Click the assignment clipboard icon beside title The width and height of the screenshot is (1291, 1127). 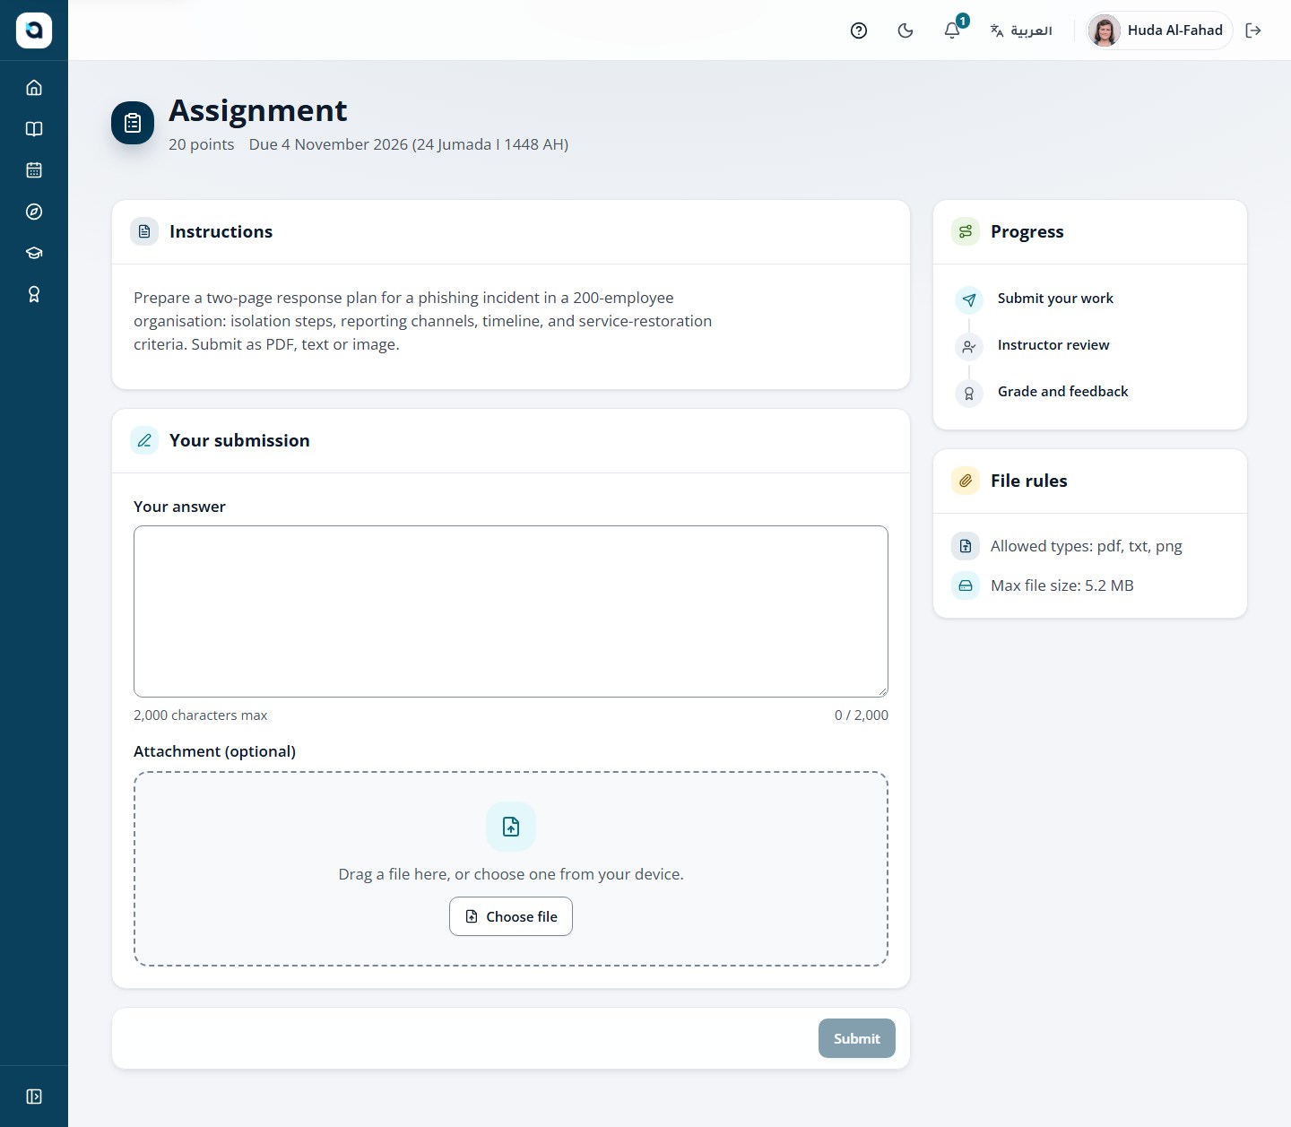point(133,123)
